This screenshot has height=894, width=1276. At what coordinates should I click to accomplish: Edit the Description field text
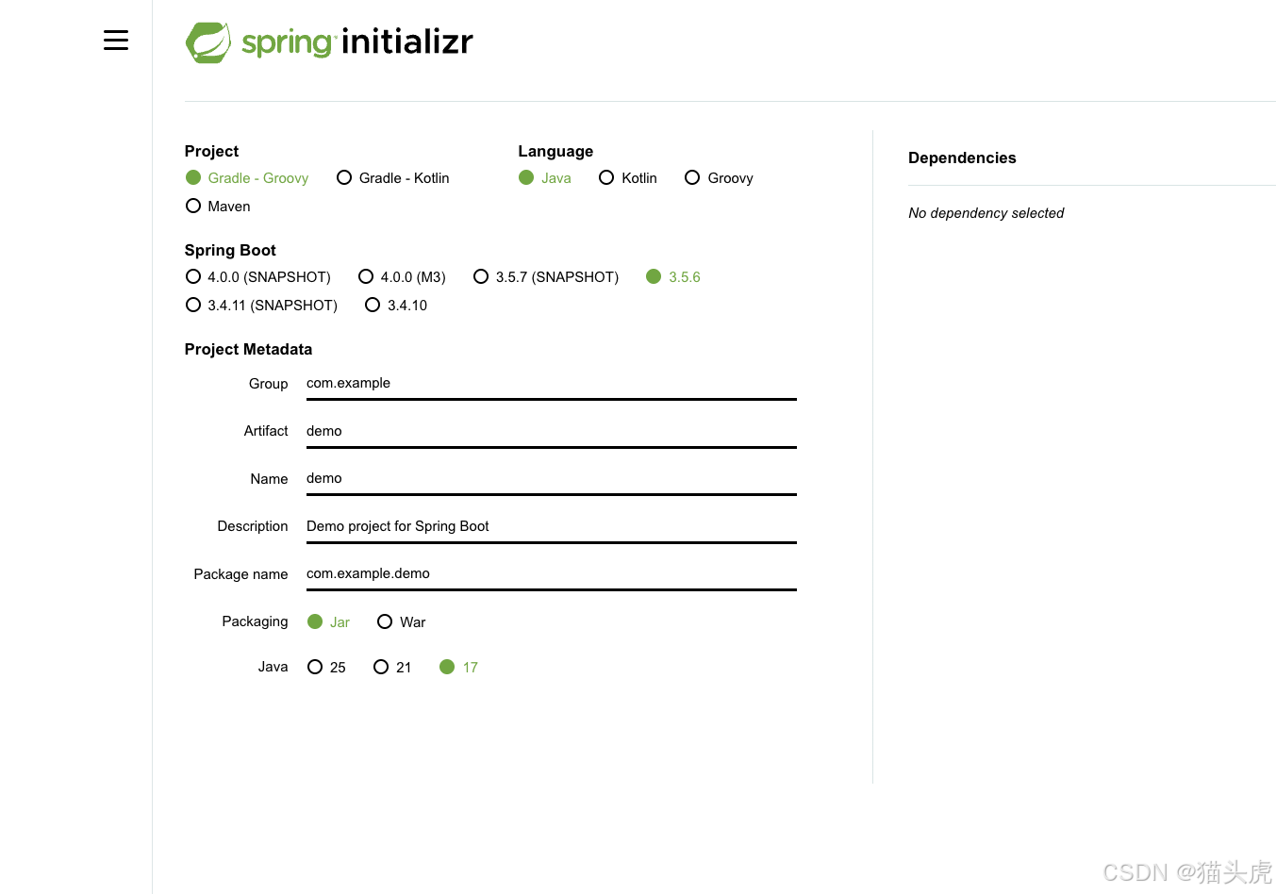coord(552,526)
